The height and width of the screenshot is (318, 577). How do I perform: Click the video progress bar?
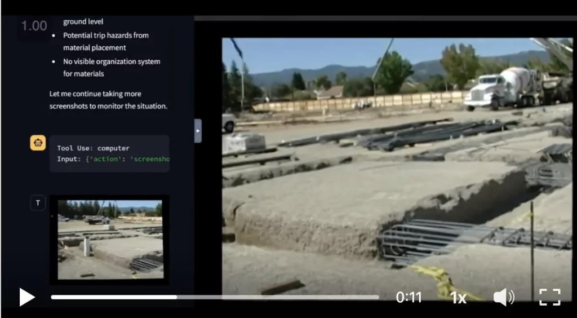pyautogui.click(x=215, y=297)
